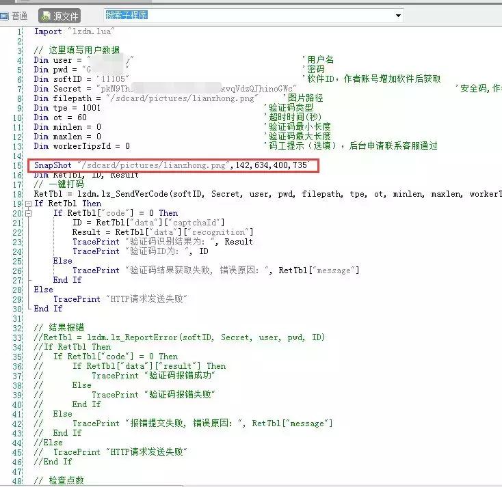
Task: Click Dim minlen = 0 line
Action: pos(68,127)
